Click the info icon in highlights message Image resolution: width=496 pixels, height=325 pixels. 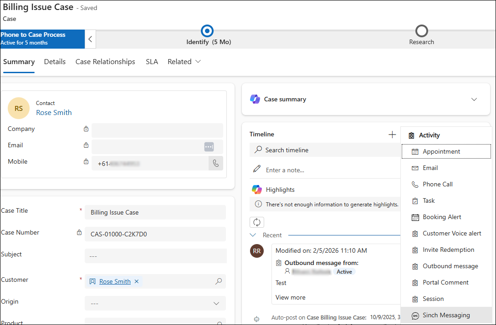[x=258, y=204]
